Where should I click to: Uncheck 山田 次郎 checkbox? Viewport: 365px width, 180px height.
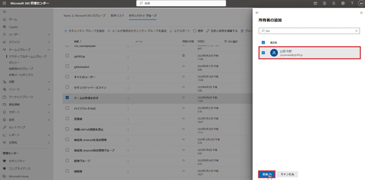click(x=263, y=53)
